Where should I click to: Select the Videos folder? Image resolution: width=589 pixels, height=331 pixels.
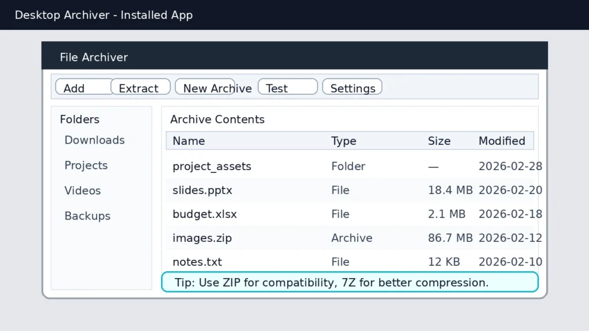[82, 191]
